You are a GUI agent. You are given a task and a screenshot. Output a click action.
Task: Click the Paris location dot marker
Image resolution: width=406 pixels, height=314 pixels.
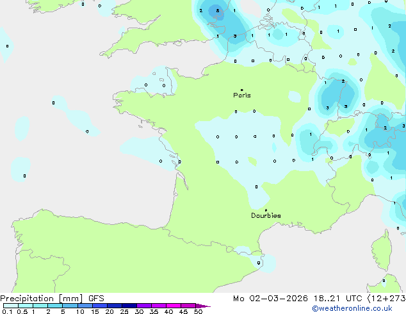point(242,90)
